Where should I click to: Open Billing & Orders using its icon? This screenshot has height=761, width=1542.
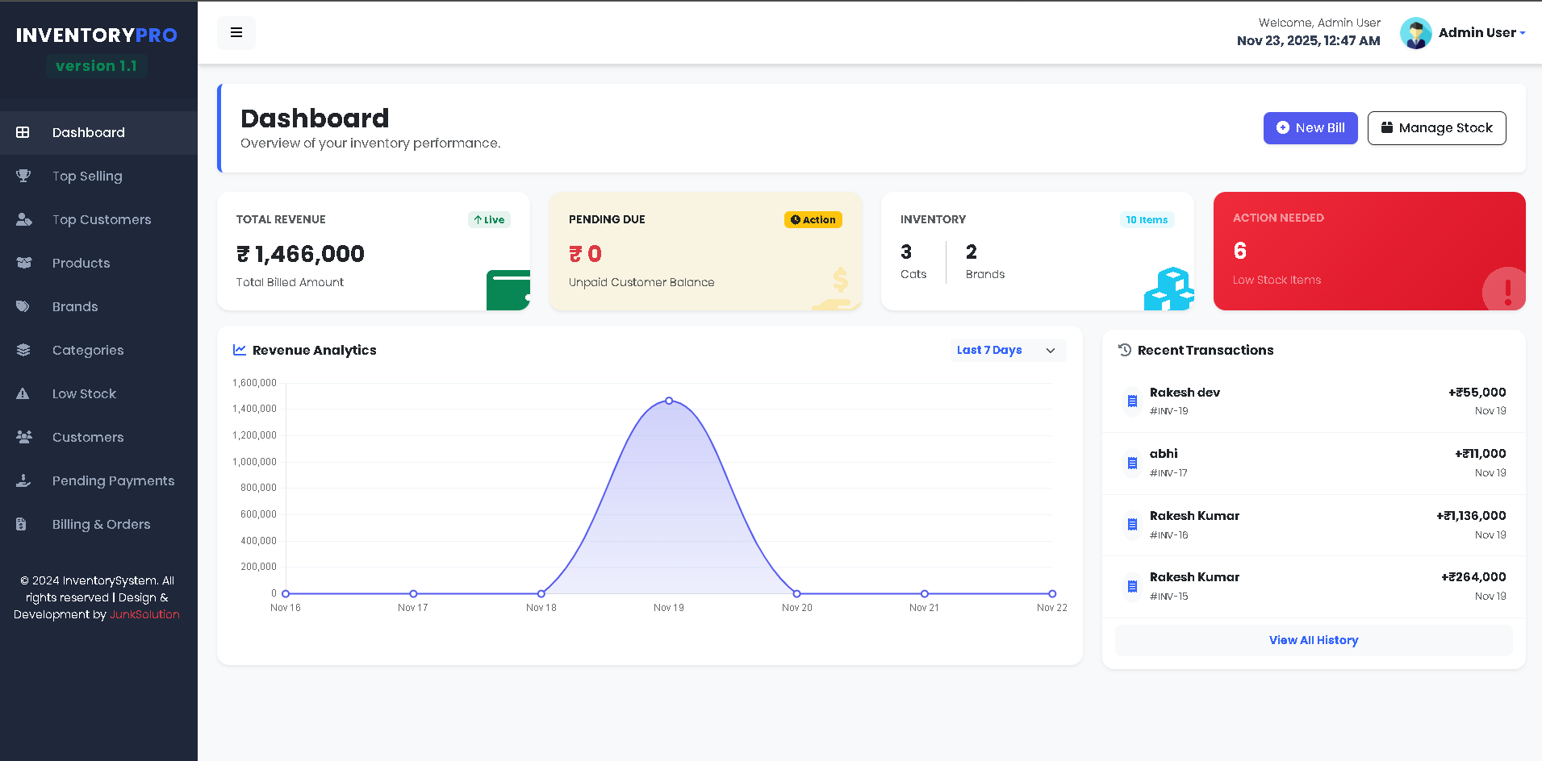coord(23,524)
